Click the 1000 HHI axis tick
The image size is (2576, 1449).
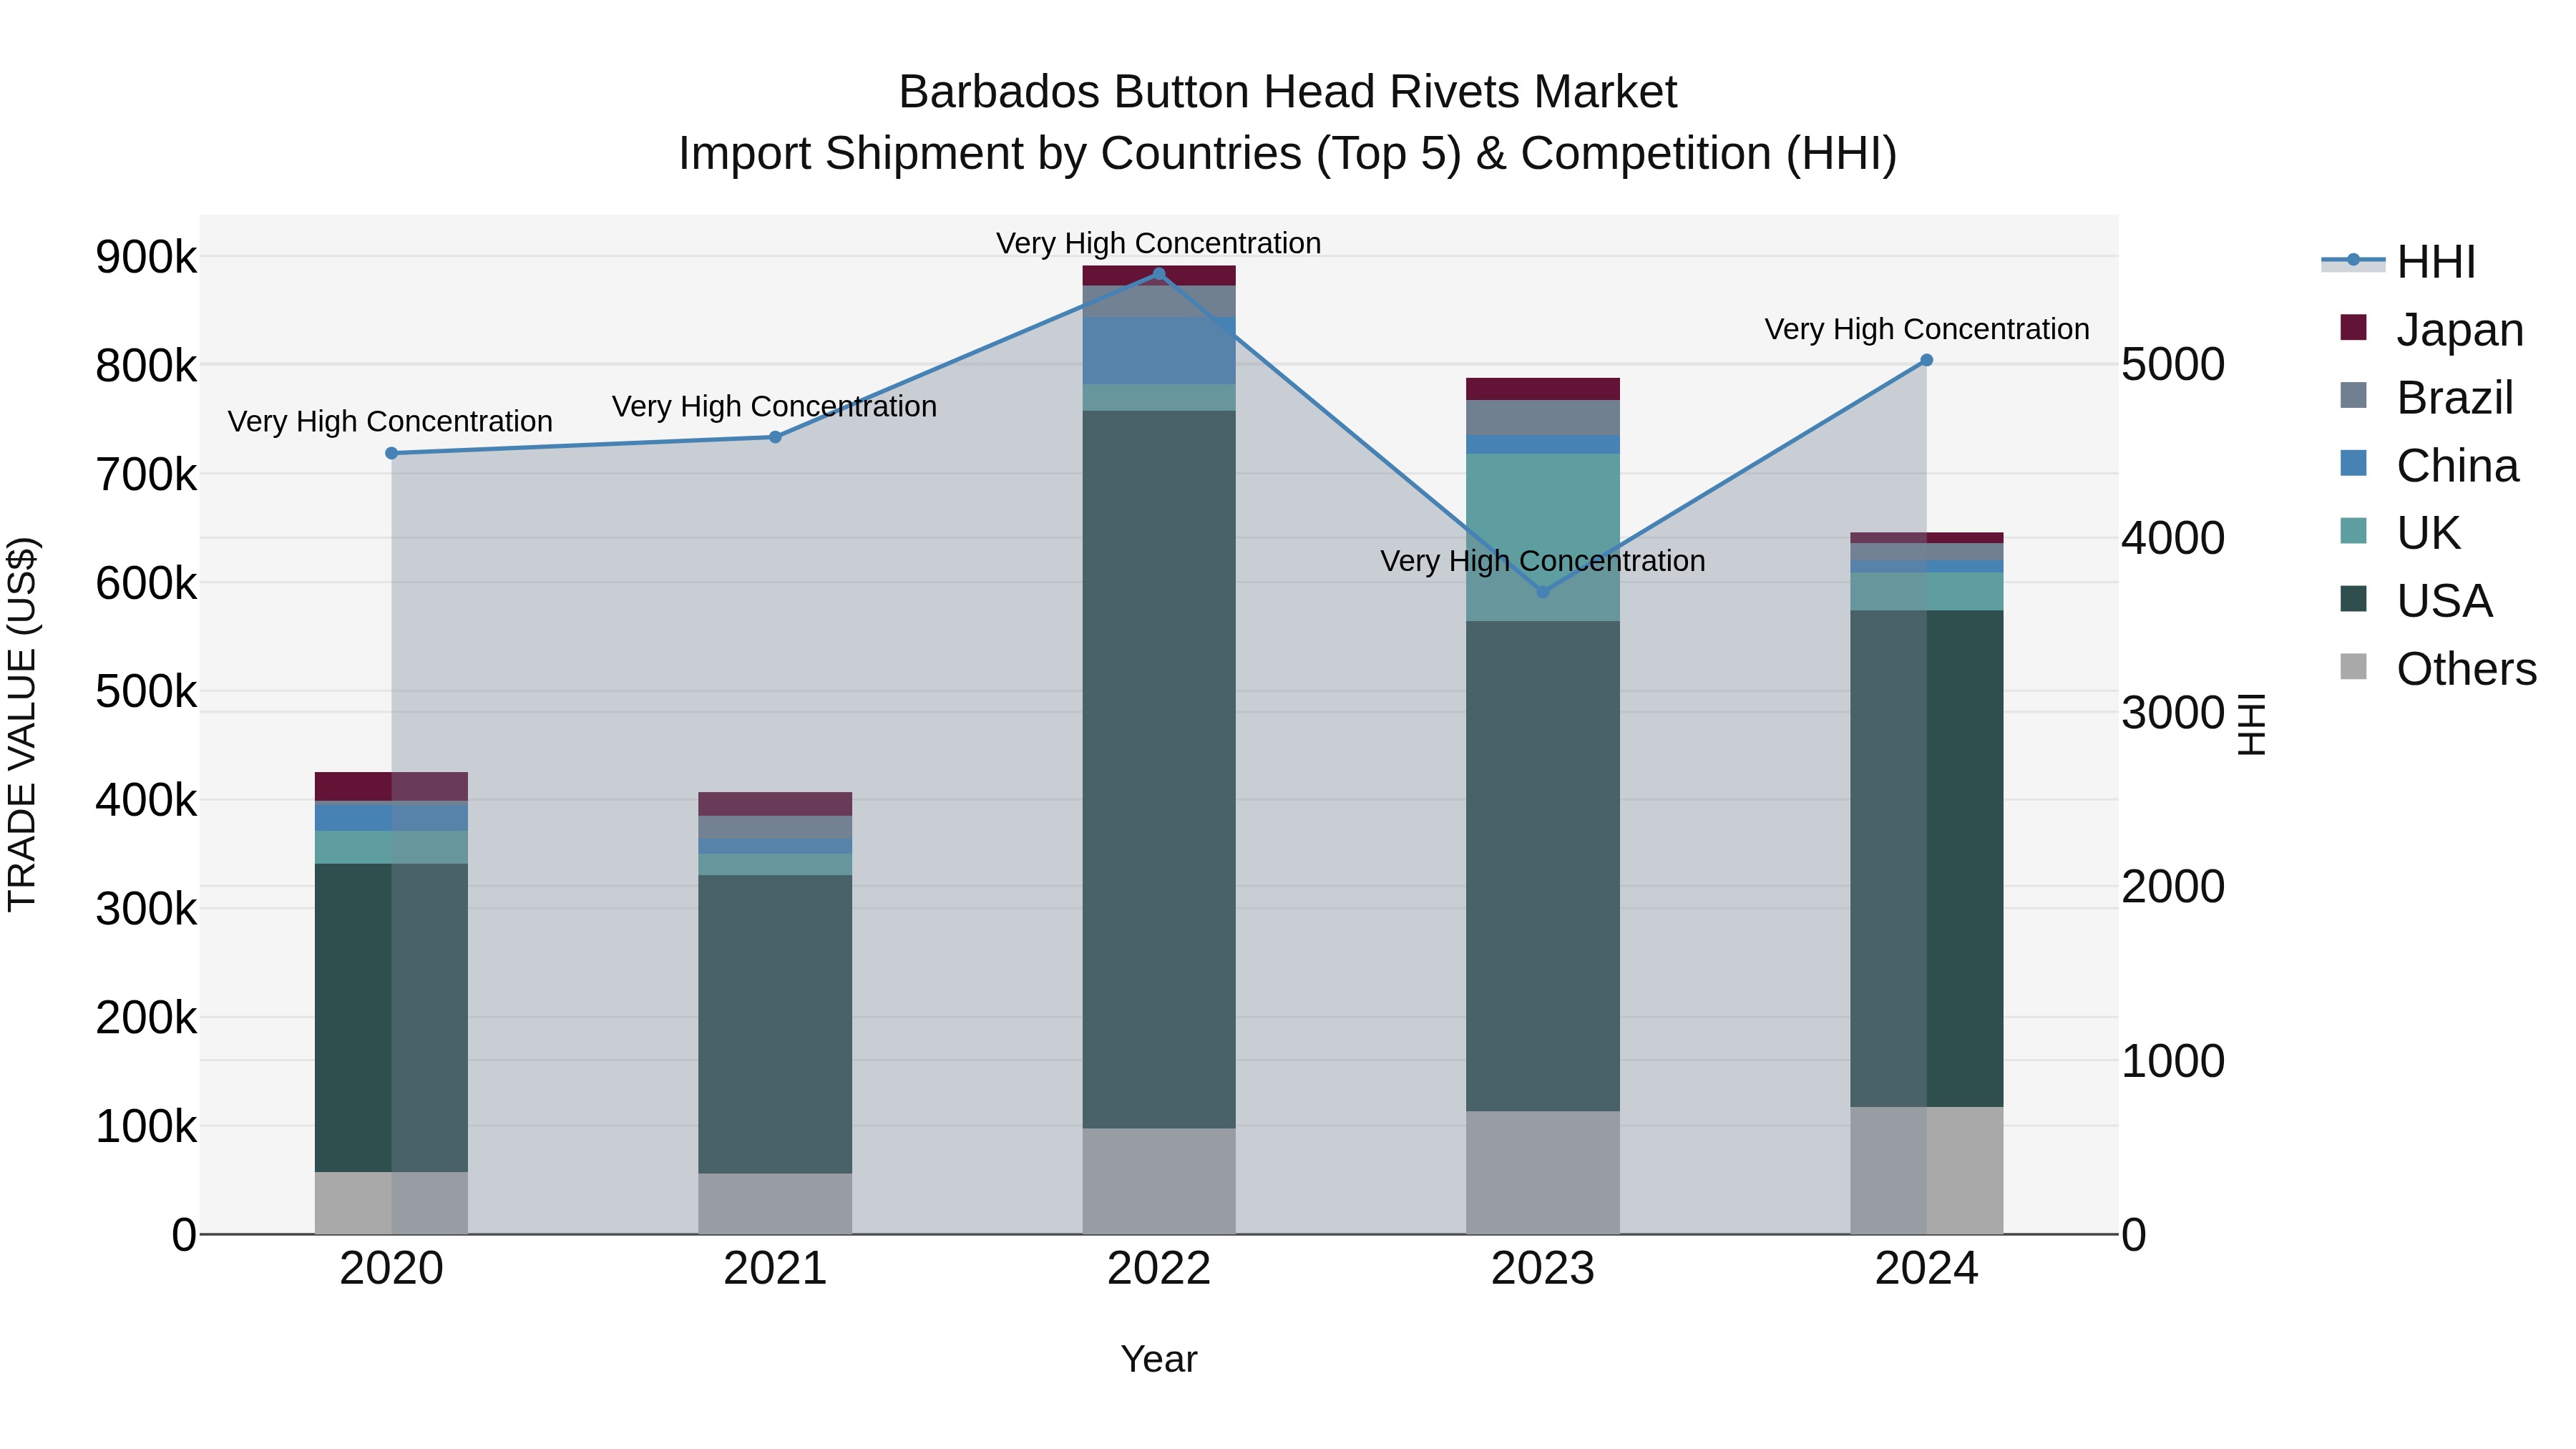(x=2173, y=1060)
